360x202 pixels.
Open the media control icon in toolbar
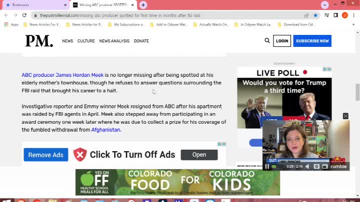point(326,15)
